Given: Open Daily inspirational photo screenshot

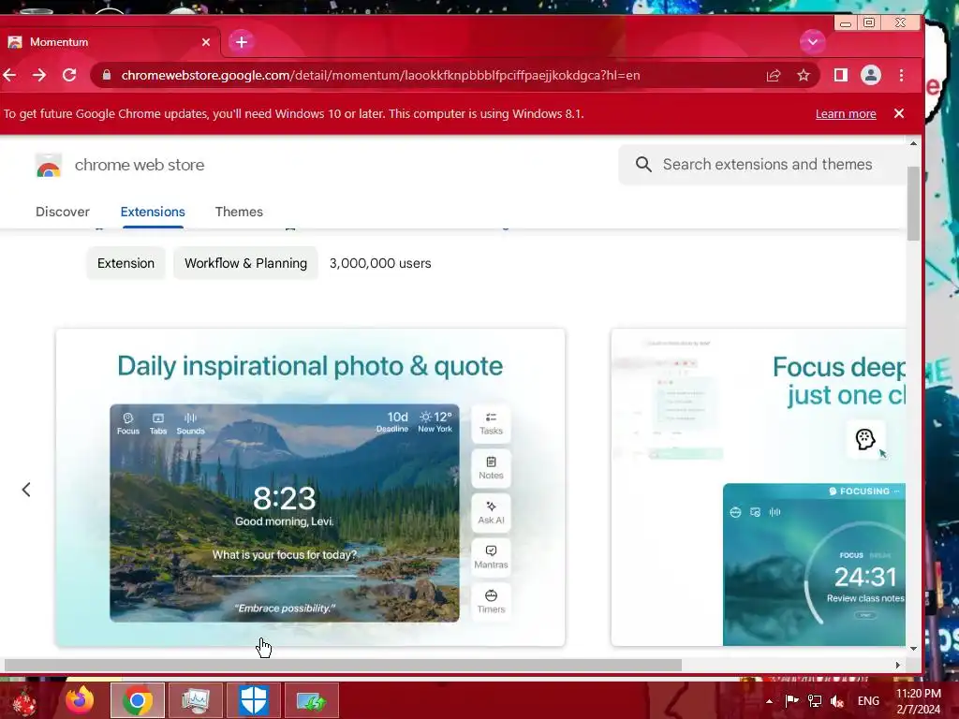Looking at the screenshot, I should pyautogui.click(x=310, y=487).
